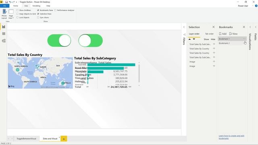
Task: Open the File menu
Action: [x=4, y=6]
